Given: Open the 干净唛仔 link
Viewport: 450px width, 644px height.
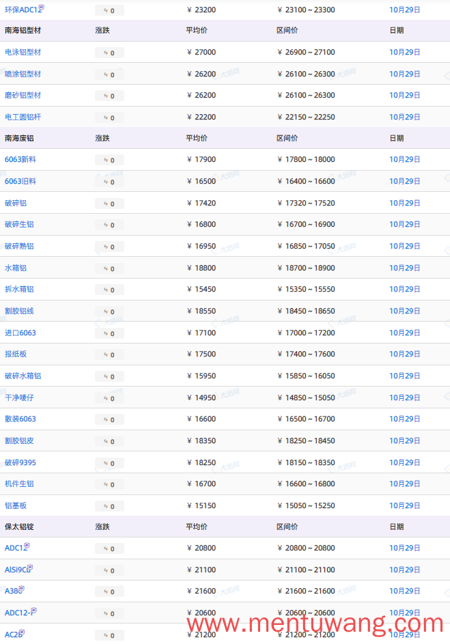Looking at the screenshot, I should (x=19, y=397).
